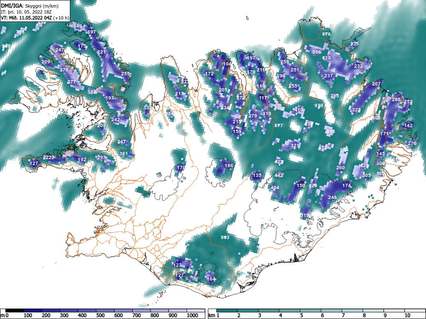The image size is (426, 319).
Task: Click the '10' label in the km legend
Action: pyautogui.click(x=407, y=316)
